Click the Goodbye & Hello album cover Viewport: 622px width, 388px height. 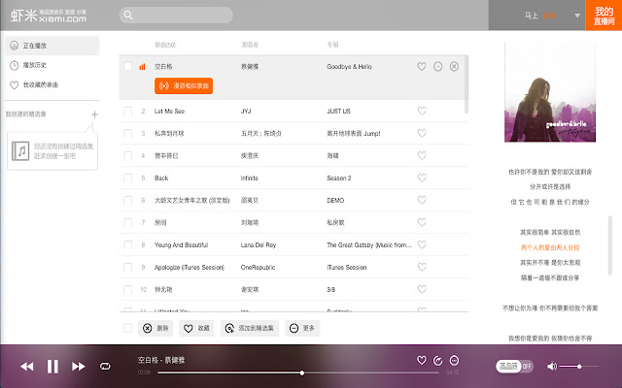point(550,92)
